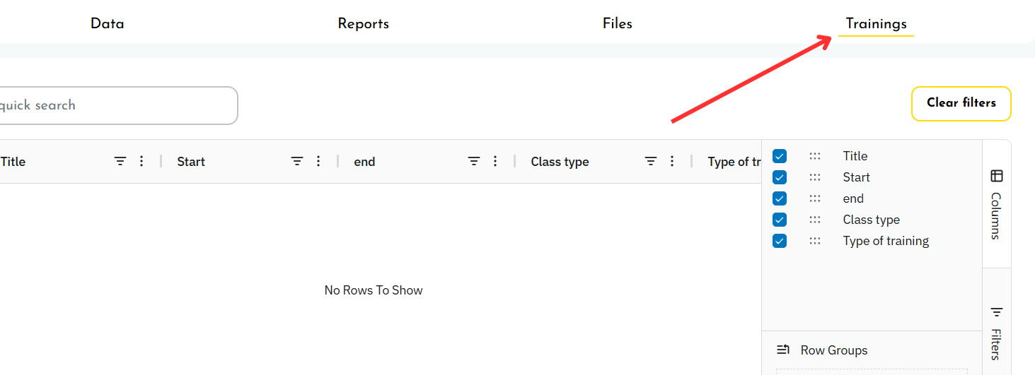Viewport: 1035px width, 375px height.
Task: Click filter icon in end column
Action: [474, 162]
